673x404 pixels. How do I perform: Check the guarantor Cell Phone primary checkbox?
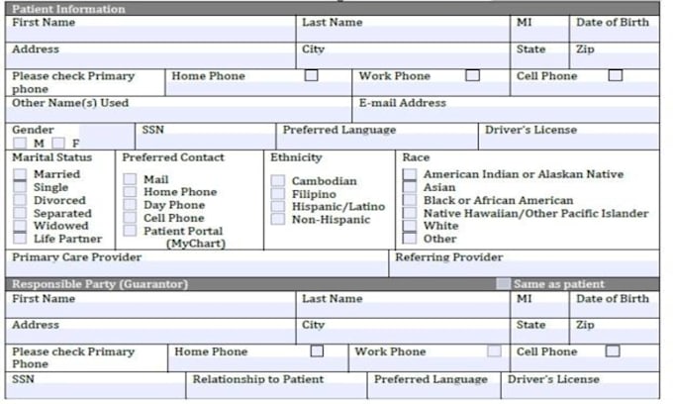coord(613,352)
